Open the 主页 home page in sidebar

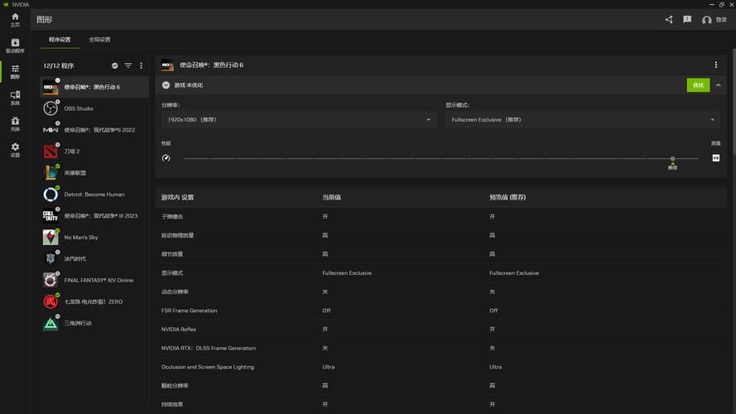point(15,20)
